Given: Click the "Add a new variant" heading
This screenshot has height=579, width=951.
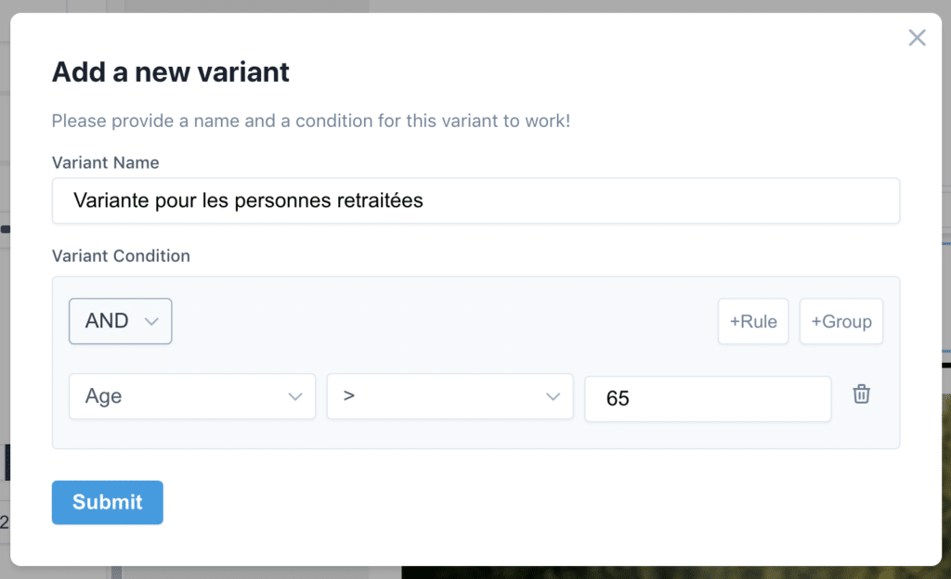Looking at the screenshot, I should point(171,71).
